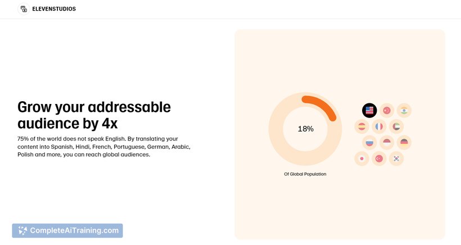Choose the Japan flag icon
This screenshot has width=461, height=245.
(x=361, y=158)
